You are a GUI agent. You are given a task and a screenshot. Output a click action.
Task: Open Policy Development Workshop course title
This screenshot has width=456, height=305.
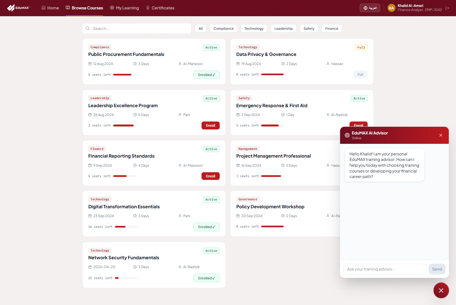[270, 207]
